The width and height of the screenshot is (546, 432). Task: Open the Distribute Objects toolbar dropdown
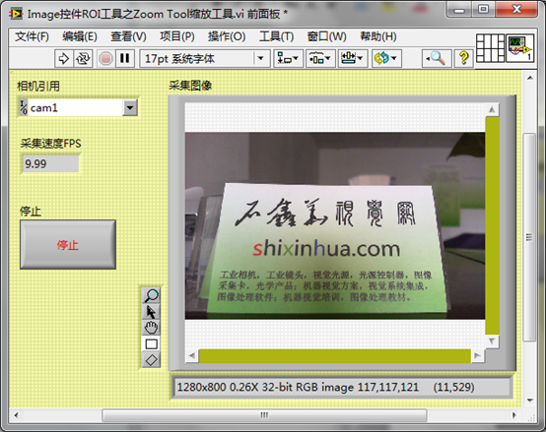320,58
